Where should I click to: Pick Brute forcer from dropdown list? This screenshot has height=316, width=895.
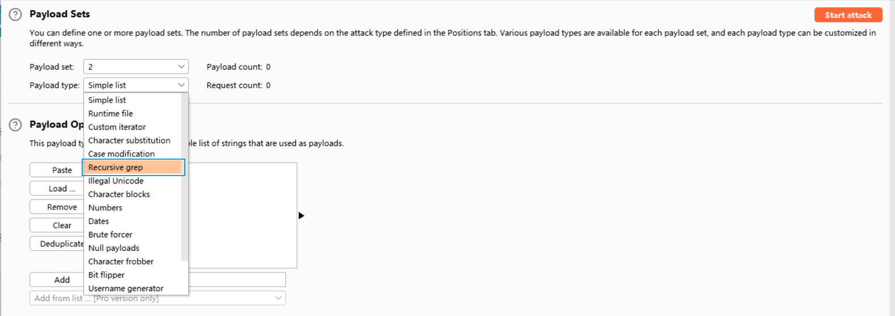[x=110, y=234]
